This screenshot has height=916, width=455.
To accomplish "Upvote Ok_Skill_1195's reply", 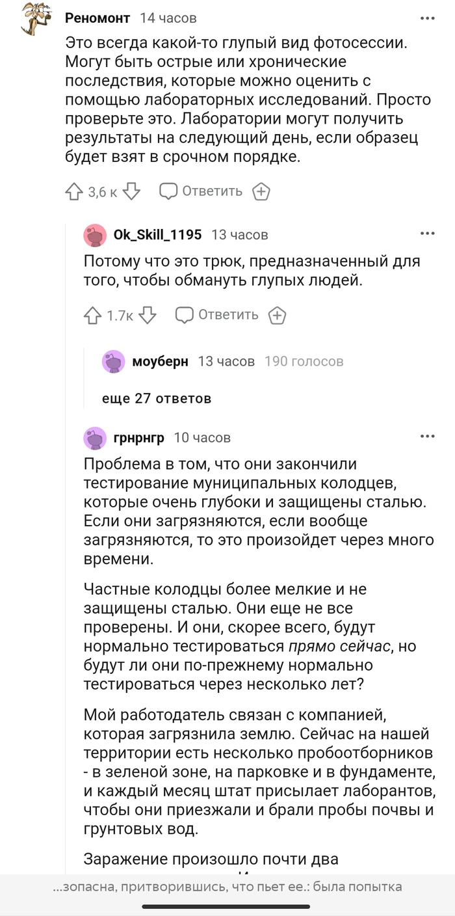I will (x=92, y=315).
